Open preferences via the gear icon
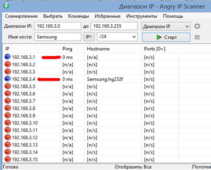The height and width of the screenshot is (170, 211). pyautogui.click(x=197, y=26)
